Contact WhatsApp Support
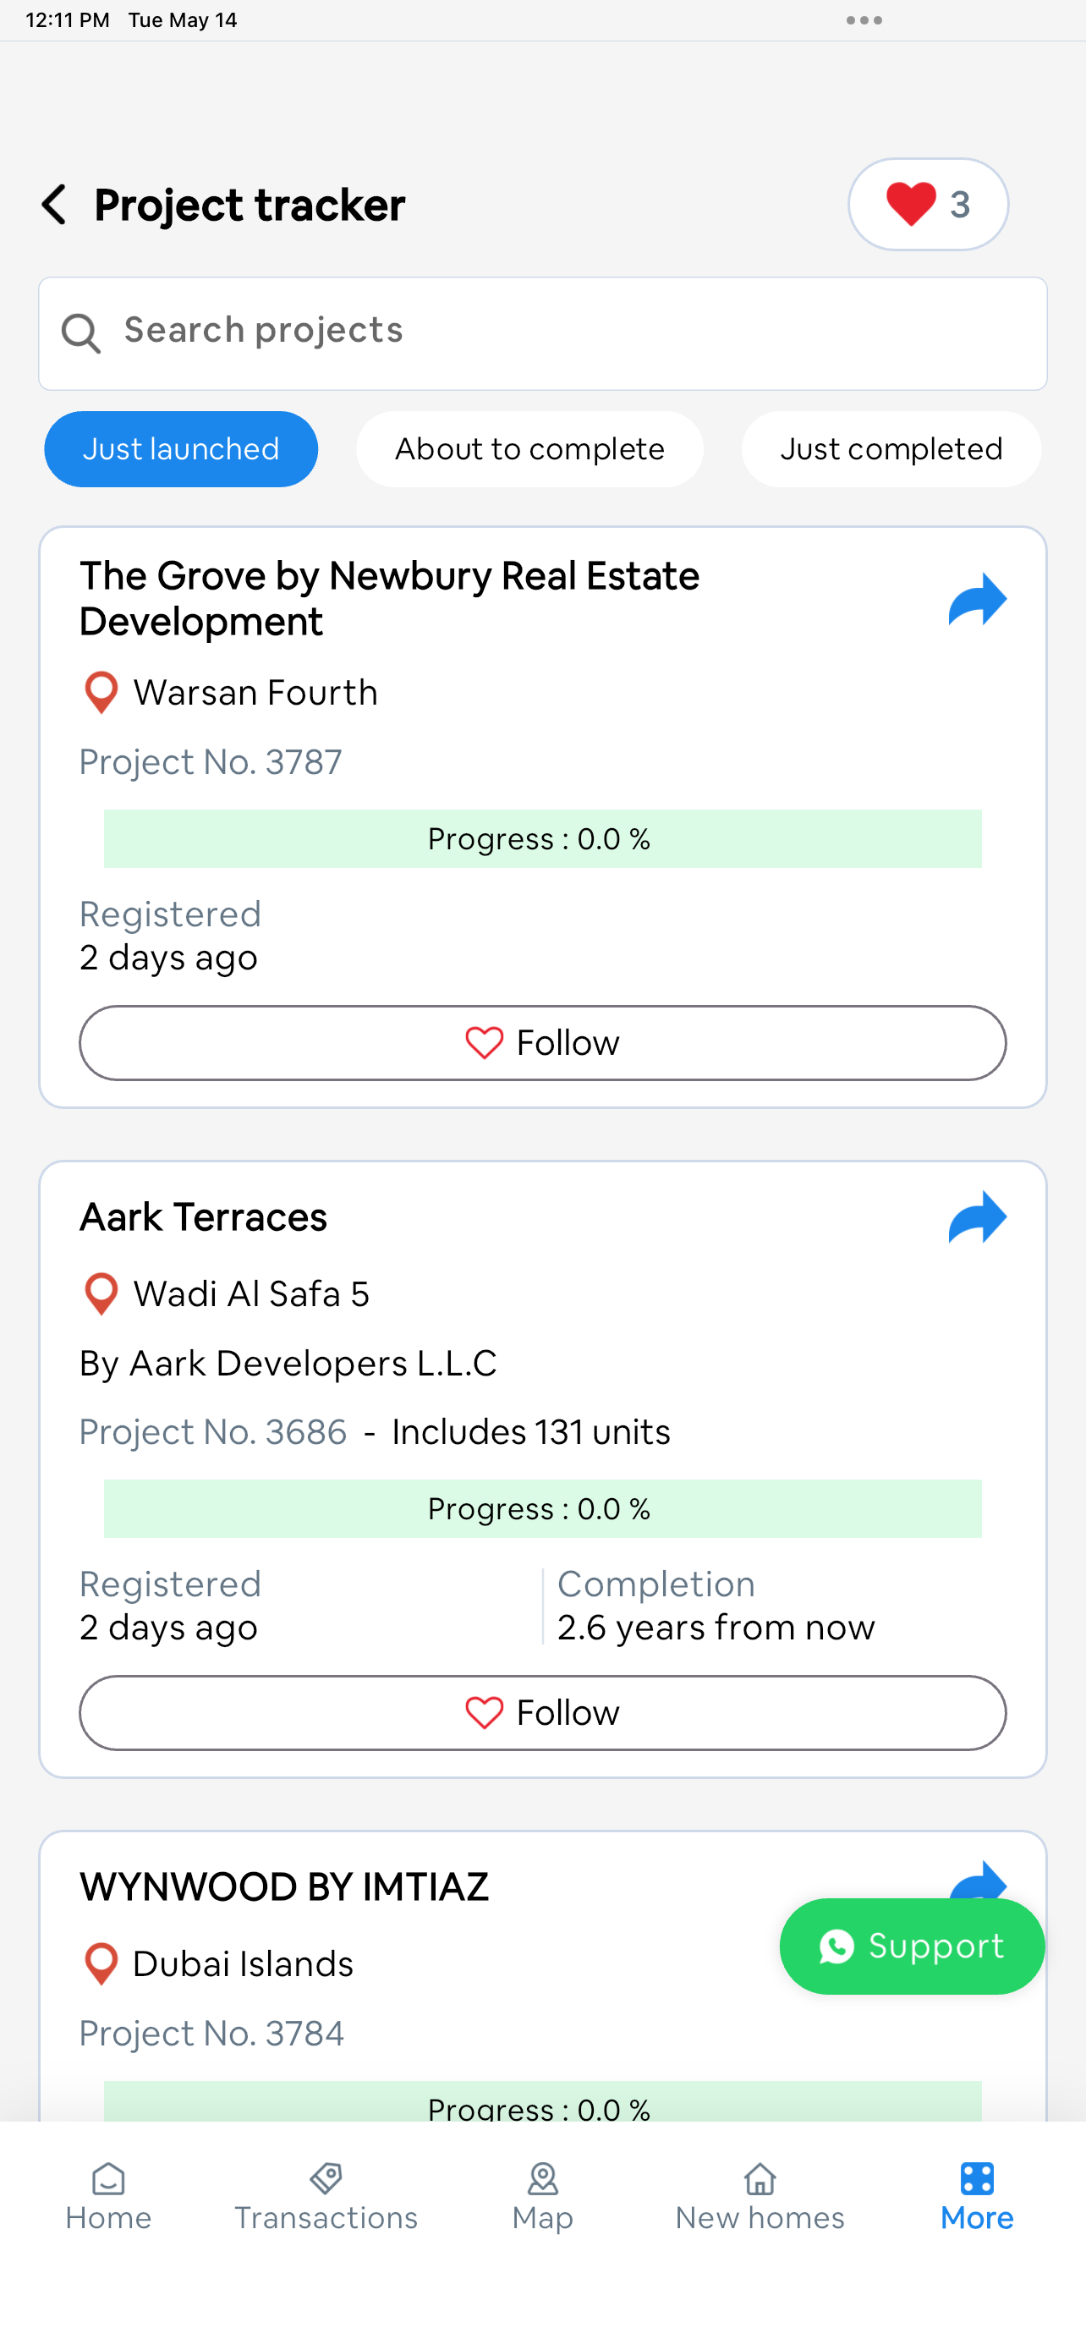This screenshot has width=1086, height=2350. pyautogui.click(x=912, y=1946)
